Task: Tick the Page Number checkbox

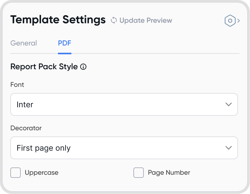Action: pos(139,173)
